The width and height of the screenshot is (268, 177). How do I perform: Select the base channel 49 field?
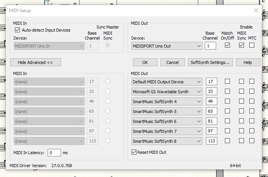tap(211, 102)
